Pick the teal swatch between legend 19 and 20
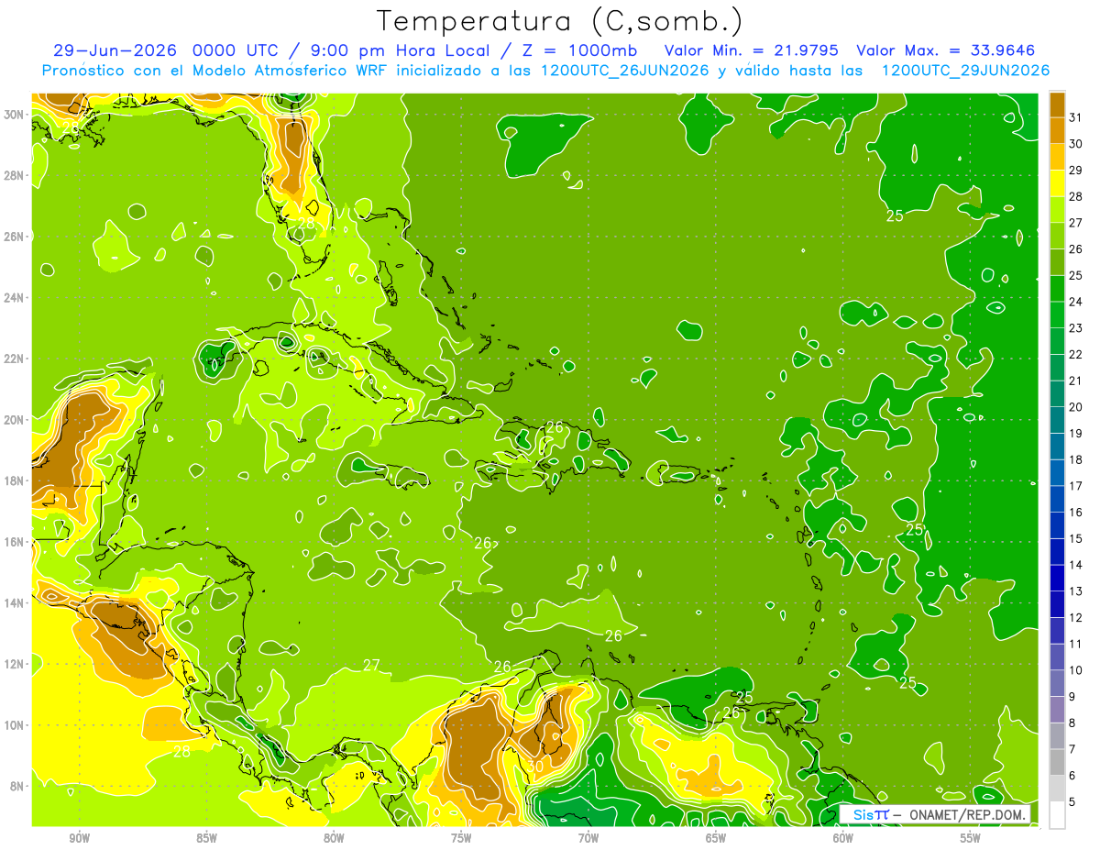 [1057, 420]
